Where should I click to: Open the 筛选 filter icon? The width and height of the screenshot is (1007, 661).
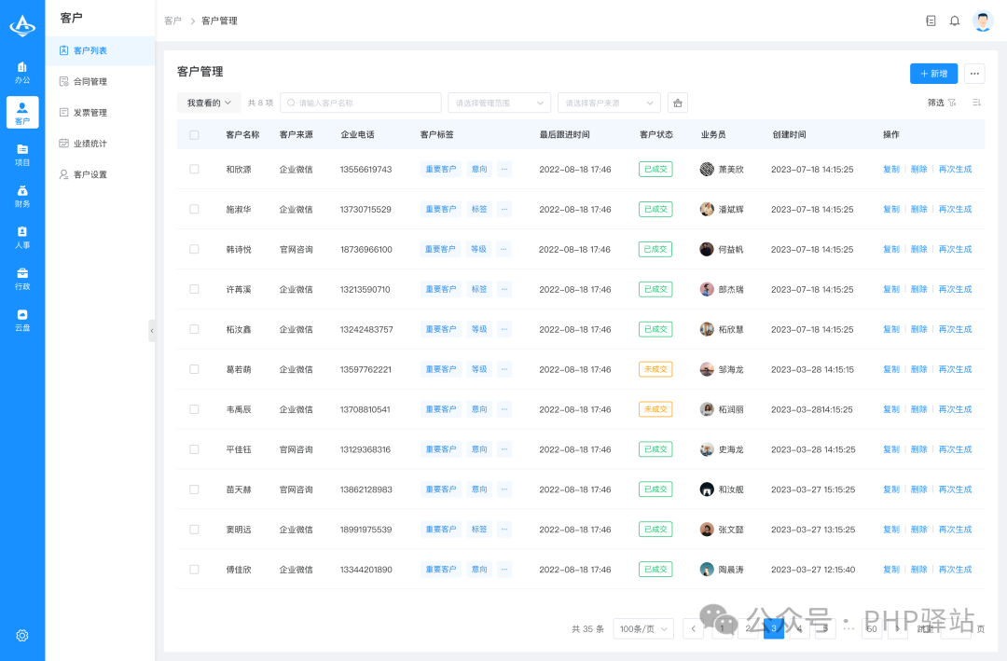pyautogui.click(x=952, y=103)
